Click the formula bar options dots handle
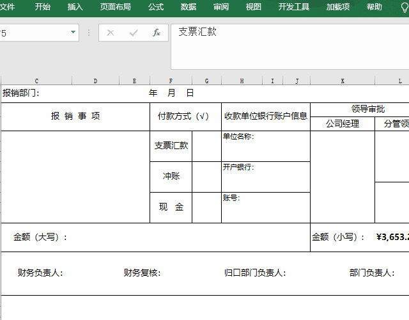The width and height of the screenshot is (409, 320). (89, 33)
